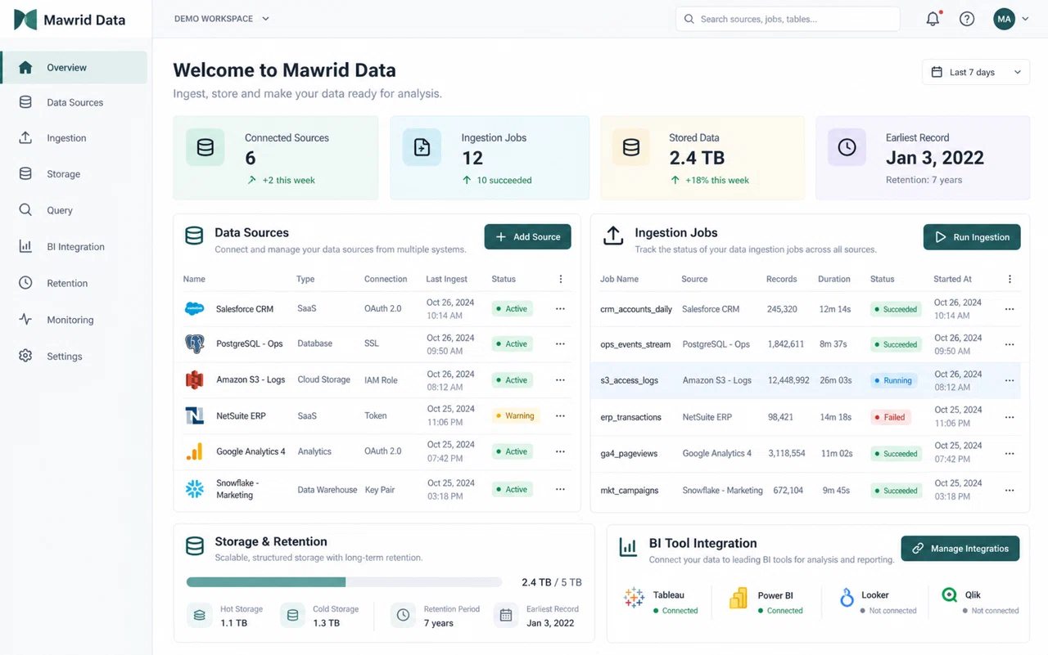Open the Monitoring sidebar page
Screen dimensions: 1048x655
(x=75, y=320)
